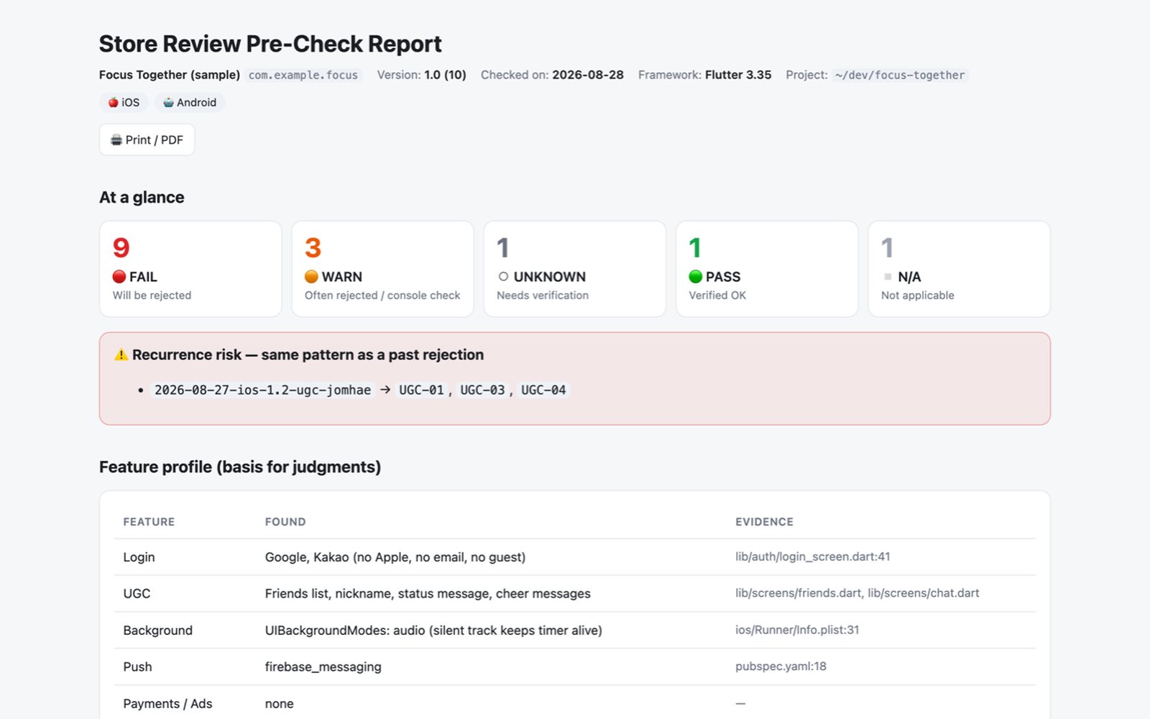Click the Android robot icon
Viewport: 1150px width, 719px height.
(168, 102)
